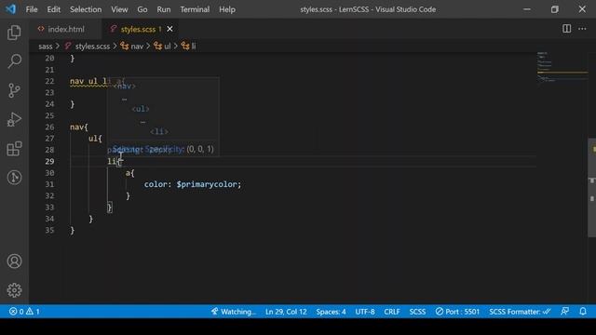The height and width of the screenshot is (335, 596).
Task: Close the styles.scss tab
Action: coord(169,29)
